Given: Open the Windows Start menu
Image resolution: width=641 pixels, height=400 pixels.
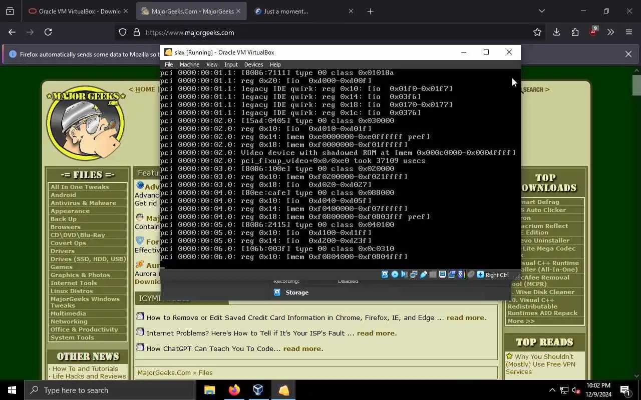Looking at the screenshot, I should pos(12,390).
